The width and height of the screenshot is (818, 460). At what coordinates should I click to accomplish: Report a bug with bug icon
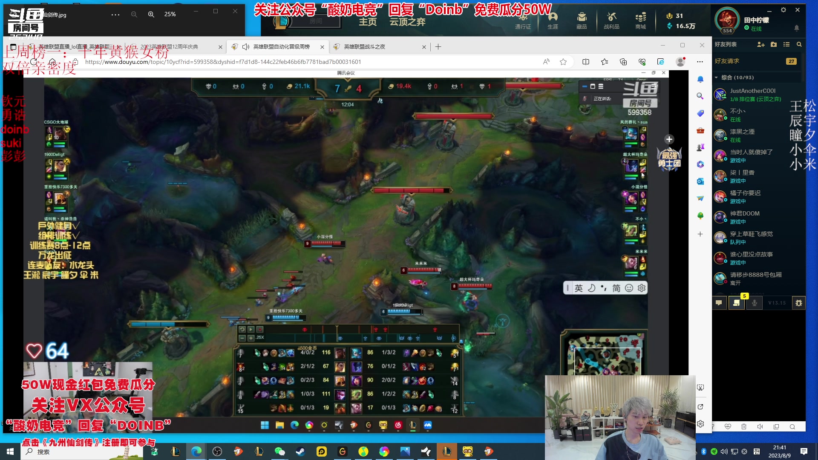point(798,303)
